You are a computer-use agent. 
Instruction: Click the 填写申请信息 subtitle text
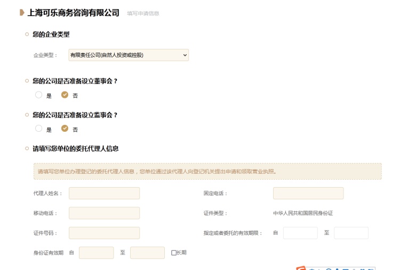pos(143,13)
